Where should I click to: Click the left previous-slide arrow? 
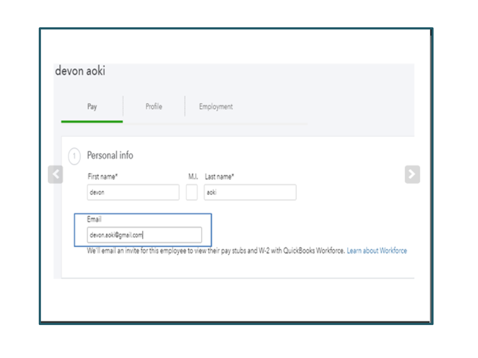click(x=56, y=174)
